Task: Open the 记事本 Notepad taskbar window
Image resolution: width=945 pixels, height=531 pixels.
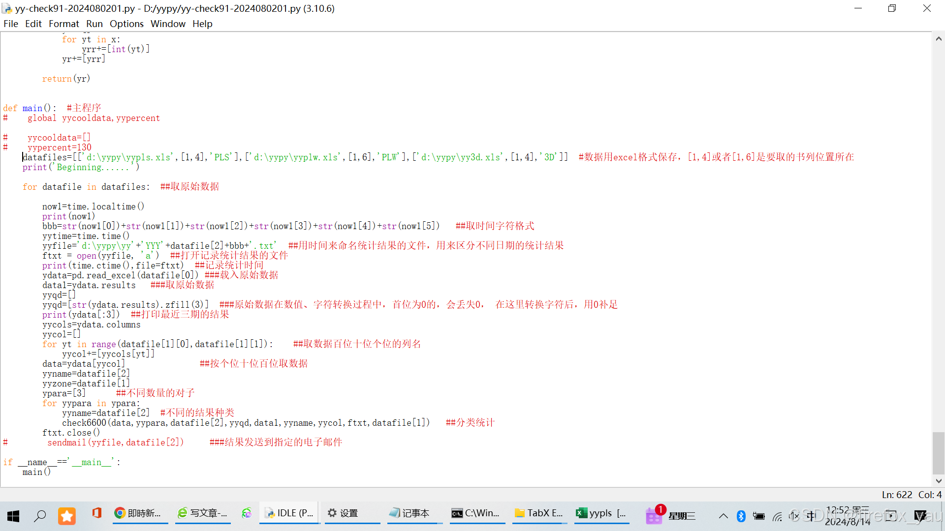Action: coord(409,513)
